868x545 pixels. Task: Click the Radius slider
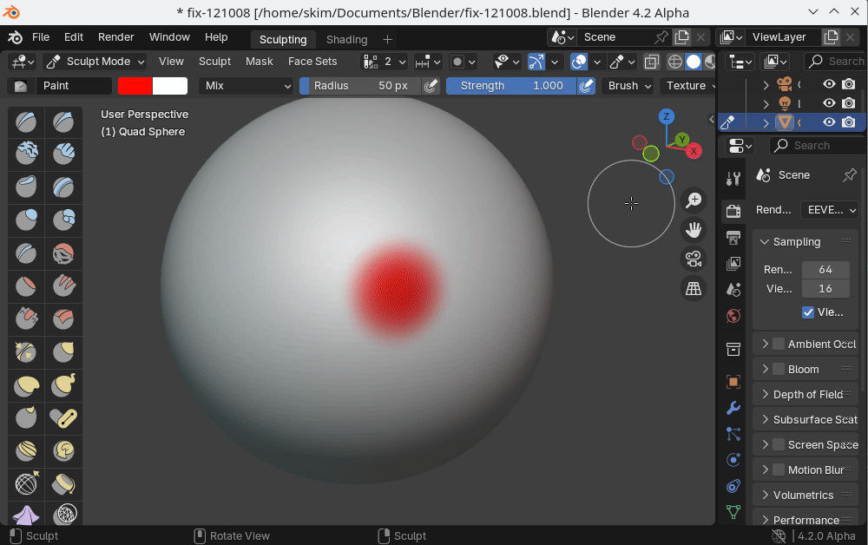coord(360,86)
